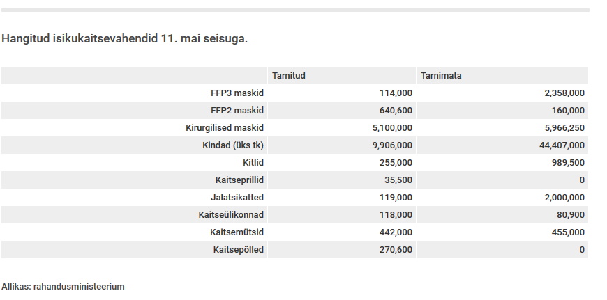The width and height of the screenshot is (607, 300).
Task: Click the Tarnimata column header
Action: (x=440, y=76)
